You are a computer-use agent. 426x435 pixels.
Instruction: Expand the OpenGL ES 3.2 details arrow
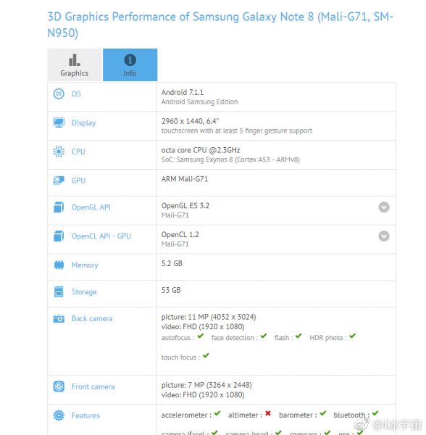(384, 207)
